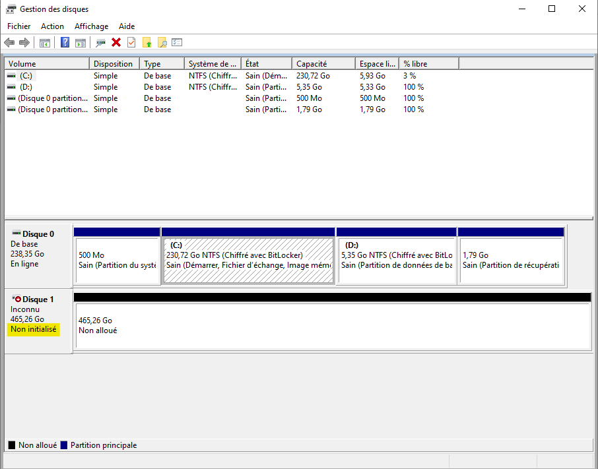The width and height of the screenshot is (598, 469).
Task: Toggle the console tree pane icon
Action: 44,43
